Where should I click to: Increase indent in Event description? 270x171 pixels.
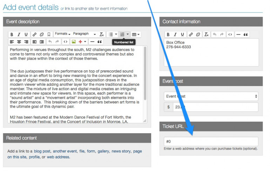(42, 42)
